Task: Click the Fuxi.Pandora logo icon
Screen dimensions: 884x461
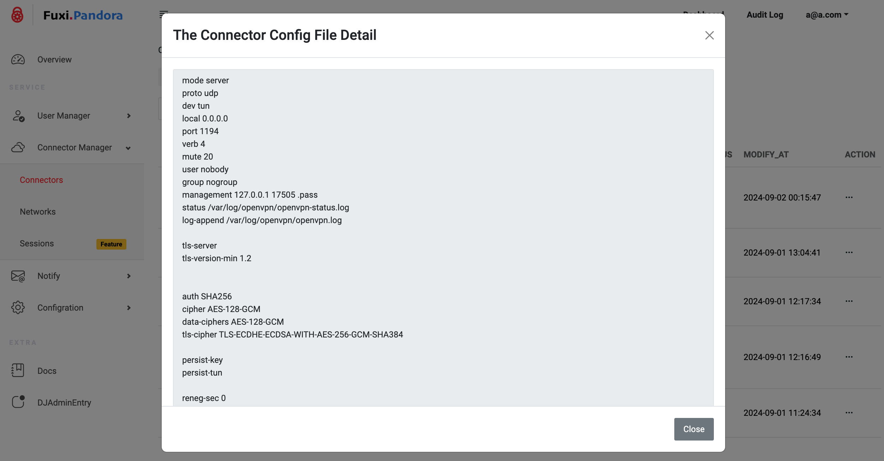Action: point(17,15)
